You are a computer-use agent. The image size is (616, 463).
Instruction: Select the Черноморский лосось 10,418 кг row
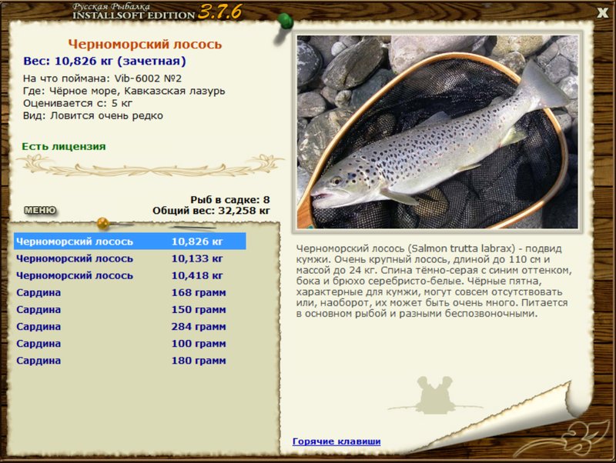coord(130,275)
